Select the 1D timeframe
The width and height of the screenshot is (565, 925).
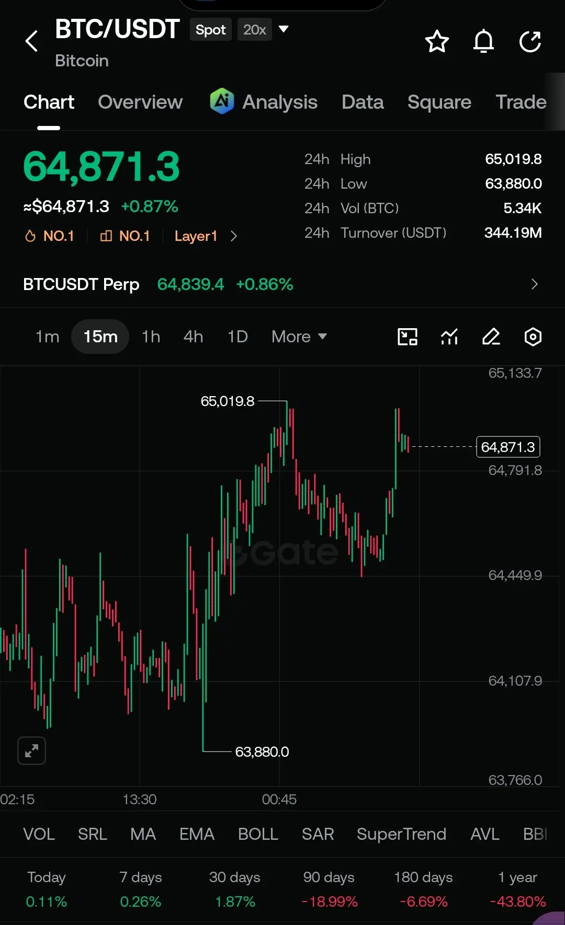[x=238, y=337]
